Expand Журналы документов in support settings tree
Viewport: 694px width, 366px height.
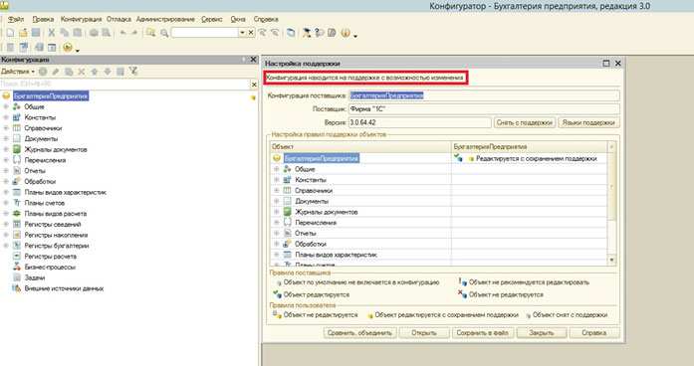277,212
